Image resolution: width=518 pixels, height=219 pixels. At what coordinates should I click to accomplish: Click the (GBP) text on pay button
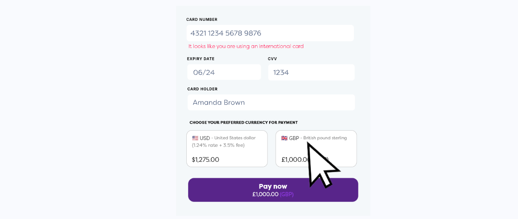[x=286, y=194]
